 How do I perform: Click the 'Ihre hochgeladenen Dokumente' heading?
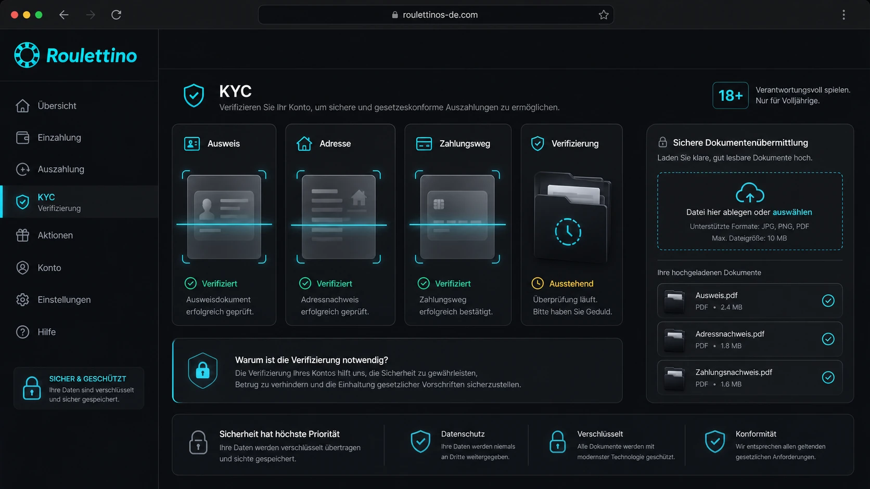(709, 272)
